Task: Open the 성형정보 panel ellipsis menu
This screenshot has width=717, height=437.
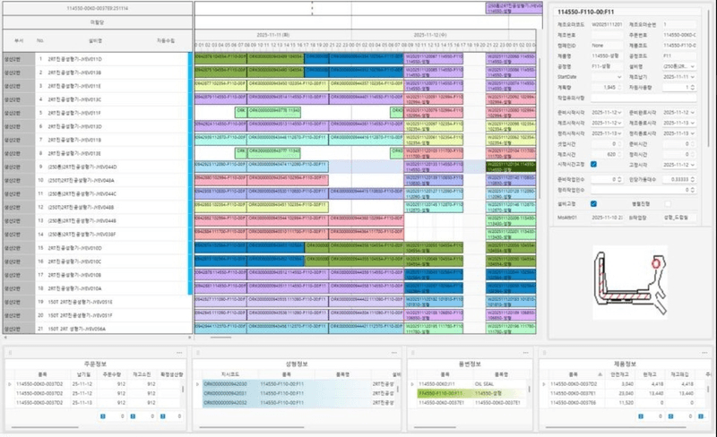Action: pyautogui.click(x=393, y=353)
